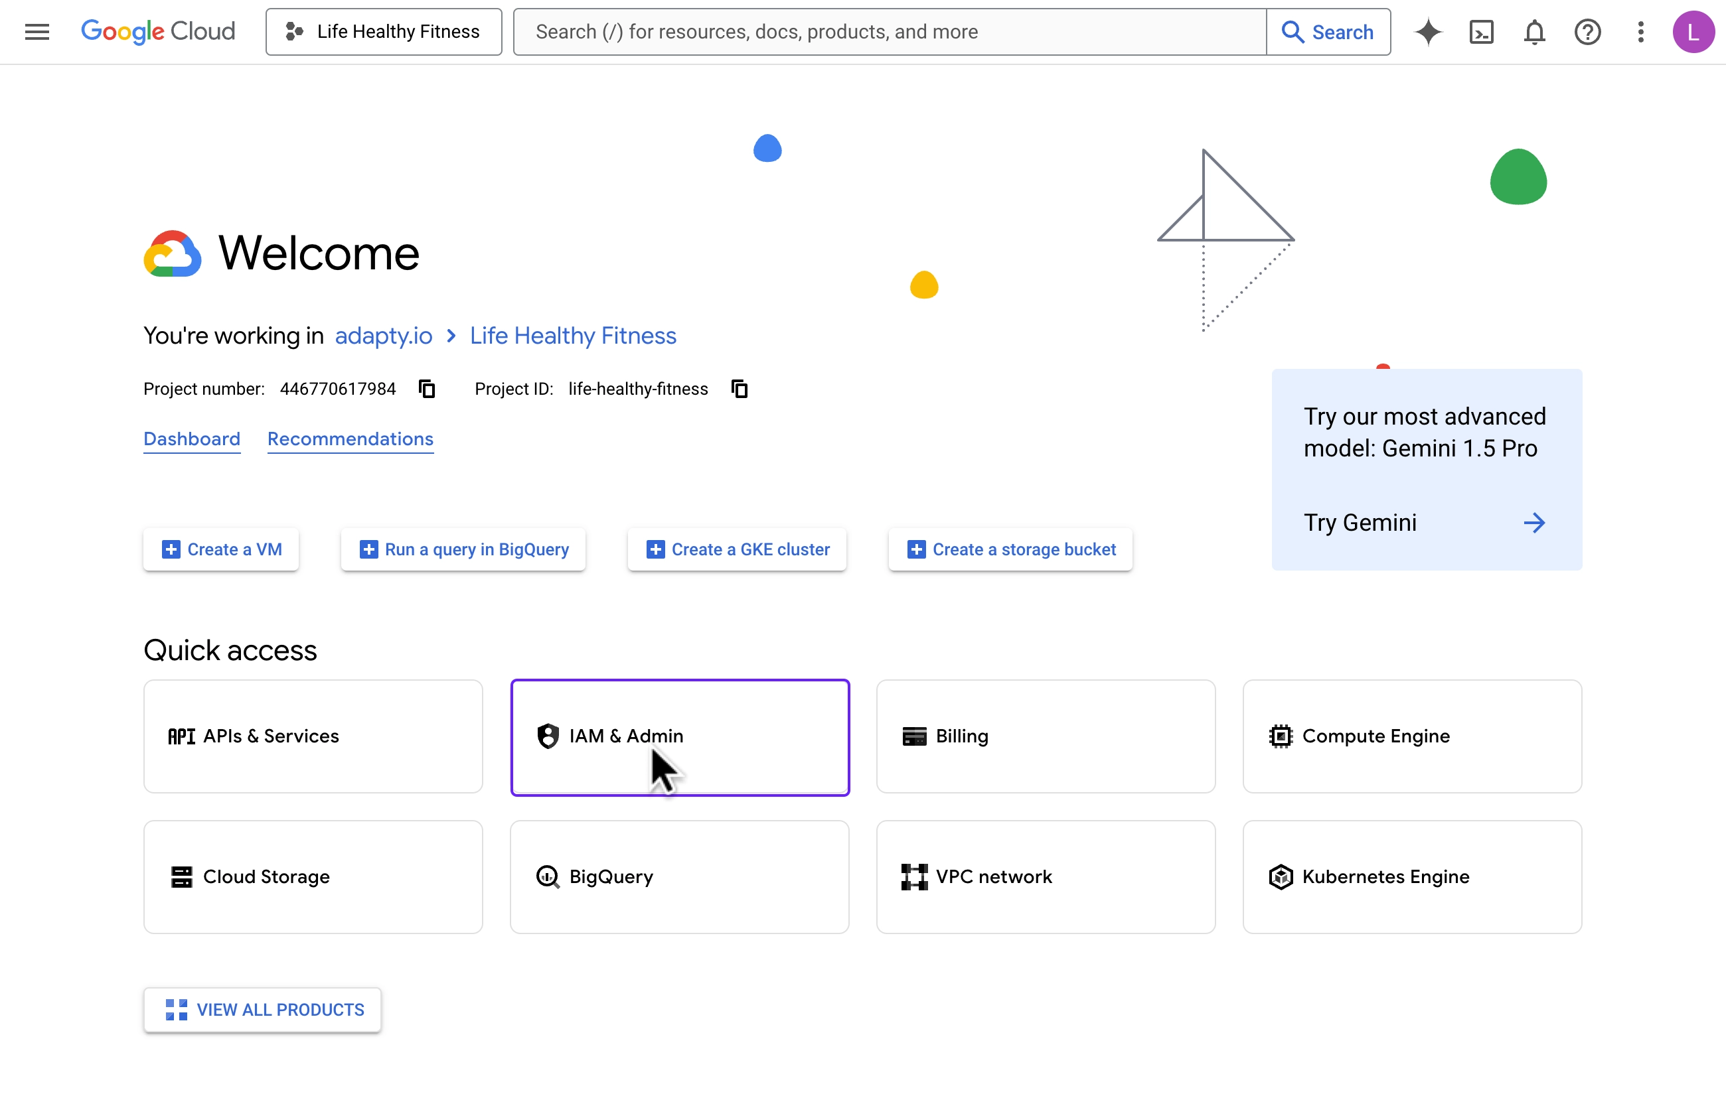The width and height of the screenshot is (1726, 1098).
Task: Open the BigQuery quick access card
Action: click(680, 876)
